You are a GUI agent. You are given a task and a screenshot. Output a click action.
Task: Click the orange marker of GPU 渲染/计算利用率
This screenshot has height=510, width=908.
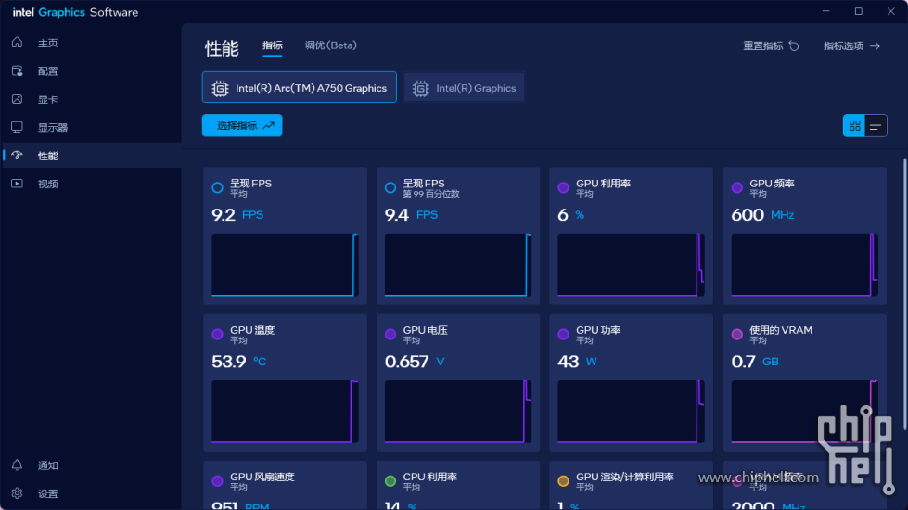(563, 481)
